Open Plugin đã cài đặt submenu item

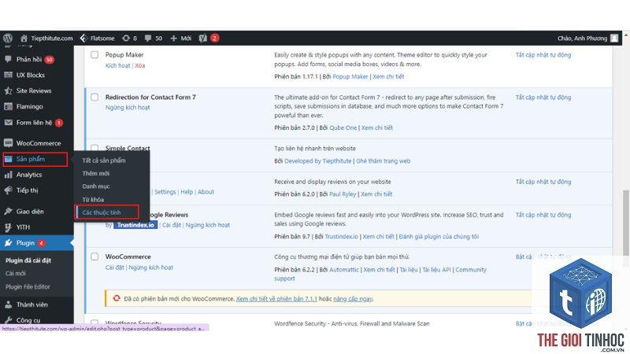(x=28, y=260)
